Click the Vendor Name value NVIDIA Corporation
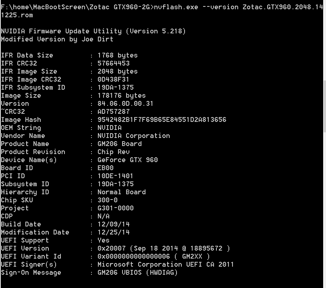The image size is (326, 288). (x=133, y=136)
